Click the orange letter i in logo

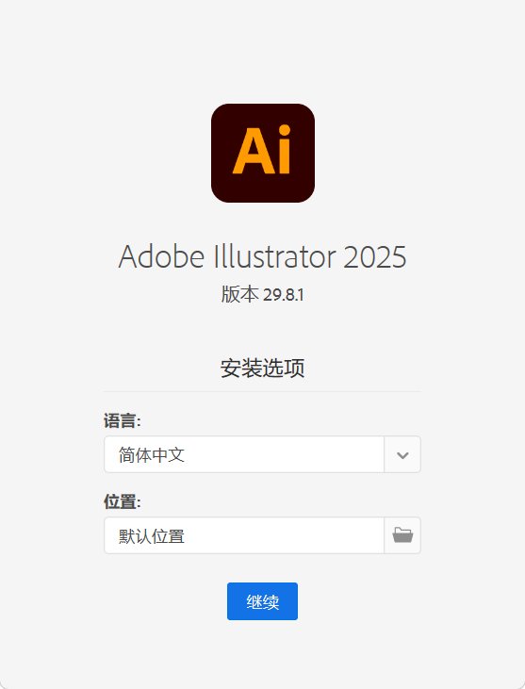coord(285,149)
